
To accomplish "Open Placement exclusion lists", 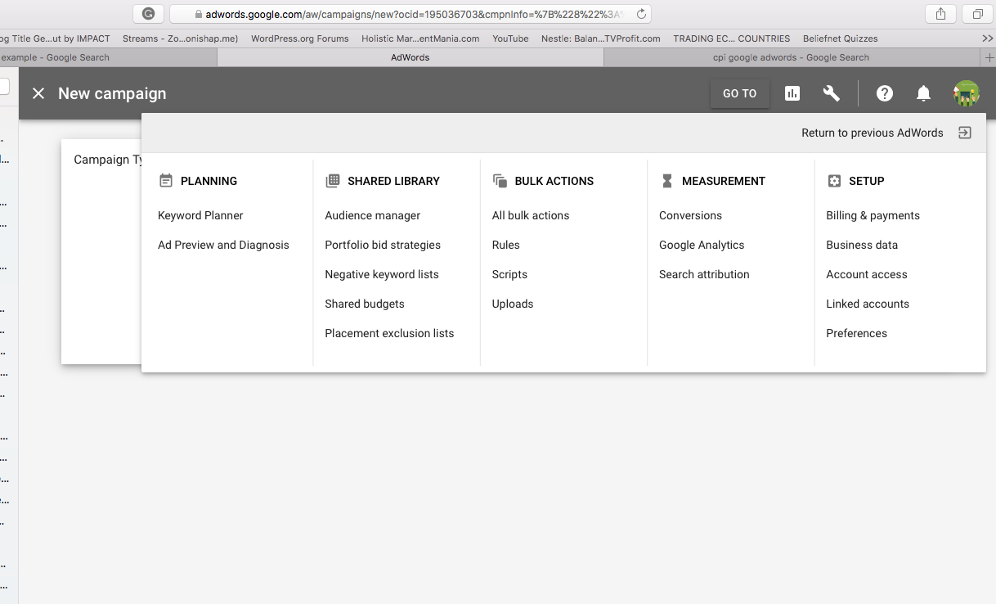I will (389, 333).
